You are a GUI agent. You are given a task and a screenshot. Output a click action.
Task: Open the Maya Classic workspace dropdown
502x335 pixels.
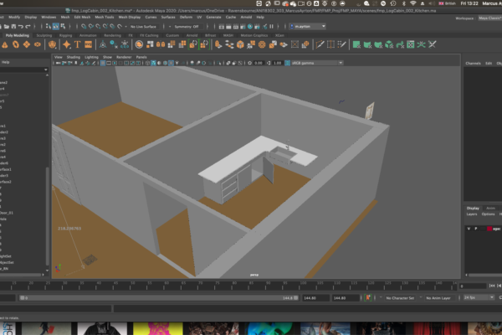pyautogui.click(x=489, y=18)
